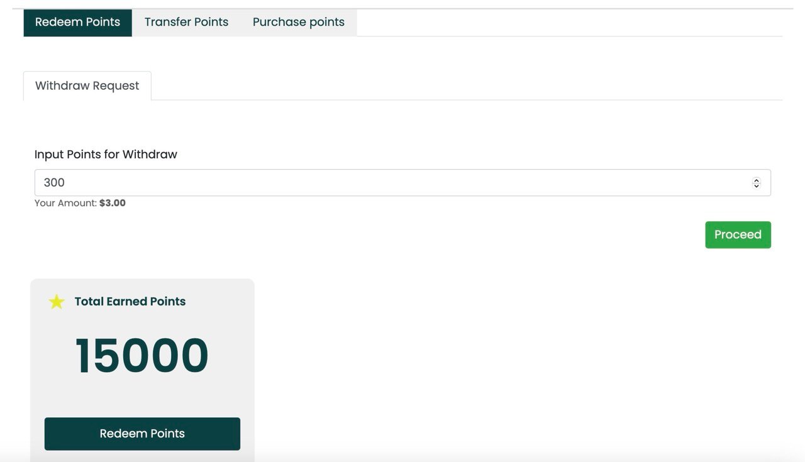Screen dimensions: 805x462
Task: Select the Withdraw Request tab
Action: point(87,86)
